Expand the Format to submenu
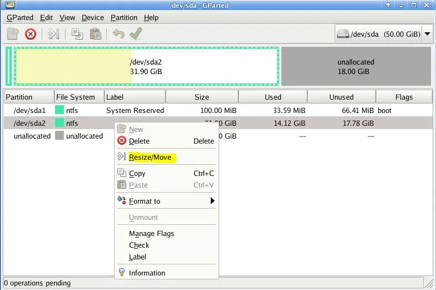 (166, 201)
